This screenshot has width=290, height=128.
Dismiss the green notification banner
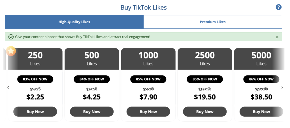[x=277, y=37]
